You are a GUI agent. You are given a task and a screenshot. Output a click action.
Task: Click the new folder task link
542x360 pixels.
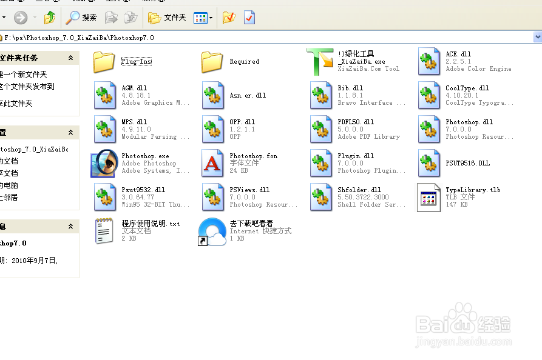tap(23, 74)
